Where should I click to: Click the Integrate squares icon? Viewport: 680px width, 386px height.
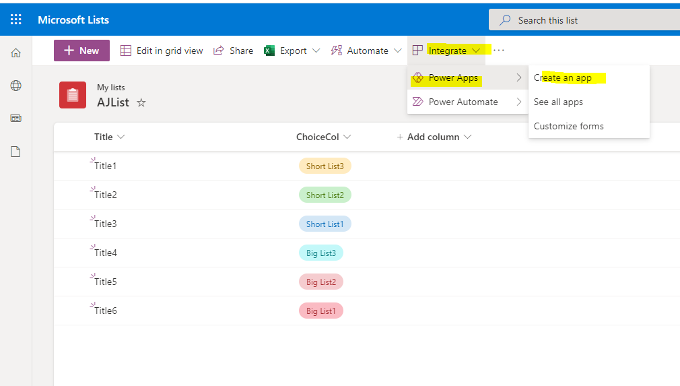click(x=417, y=51)
